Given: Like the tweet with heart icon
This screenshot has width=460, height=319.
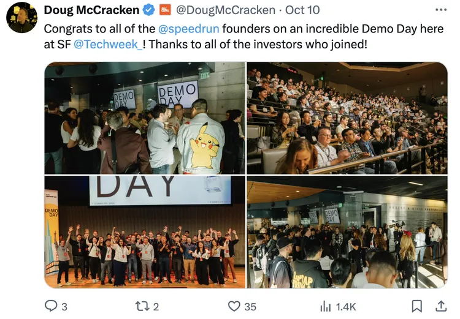Looking at the screenshot, I should pyautogui.click(x=234, y=306).
